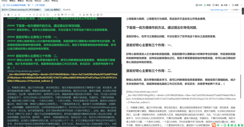Click the https://mp.weixin.qq.com/s? text in preview
Viewport: 244px width, 127px height.
pos(142,92)
